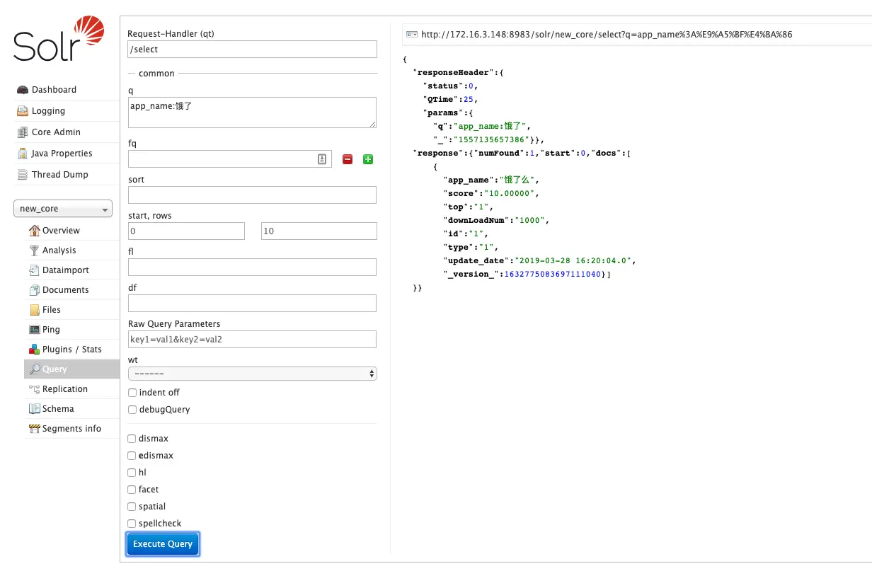Focus the Raw Query Parameters field
Image resolution: width=872 pixels, height=571 pixels.
(x=252, y=339)
